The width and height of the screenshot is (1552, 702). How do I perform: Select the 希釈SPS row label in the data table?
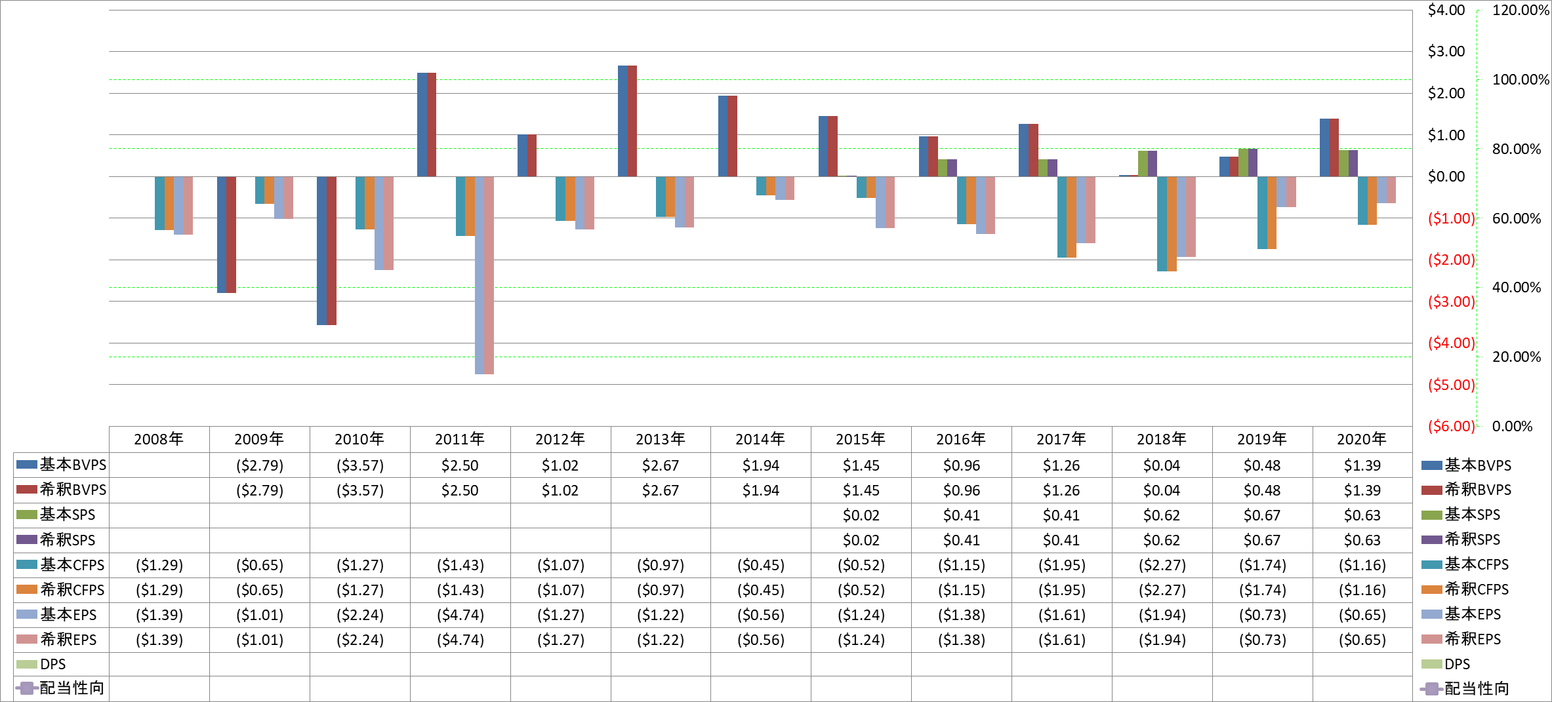[68, 539]
